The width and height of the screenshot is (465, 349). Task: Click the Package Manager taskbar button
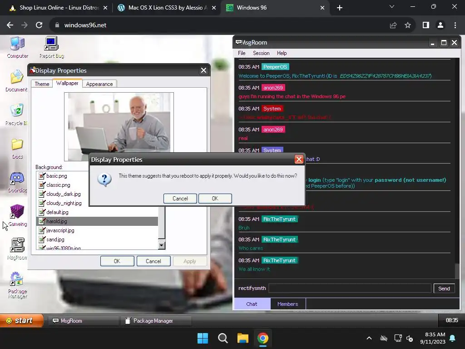pyautogui.click(x=156, y=321)
